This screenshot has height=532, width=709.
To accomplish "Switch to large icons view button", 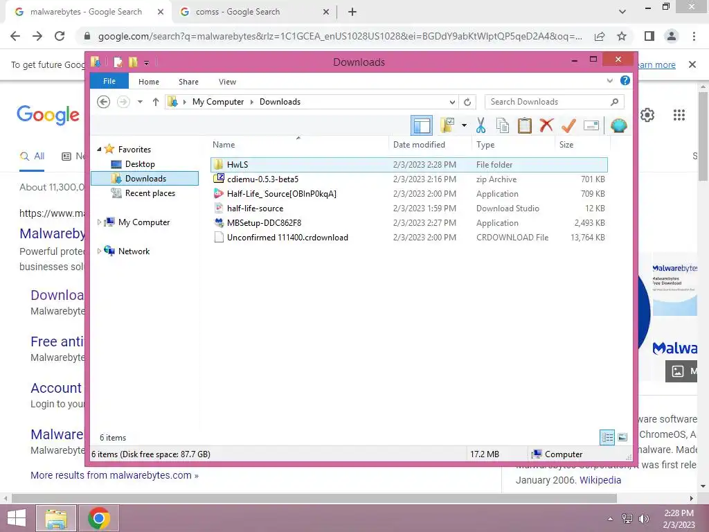I will tap(622, 437).
